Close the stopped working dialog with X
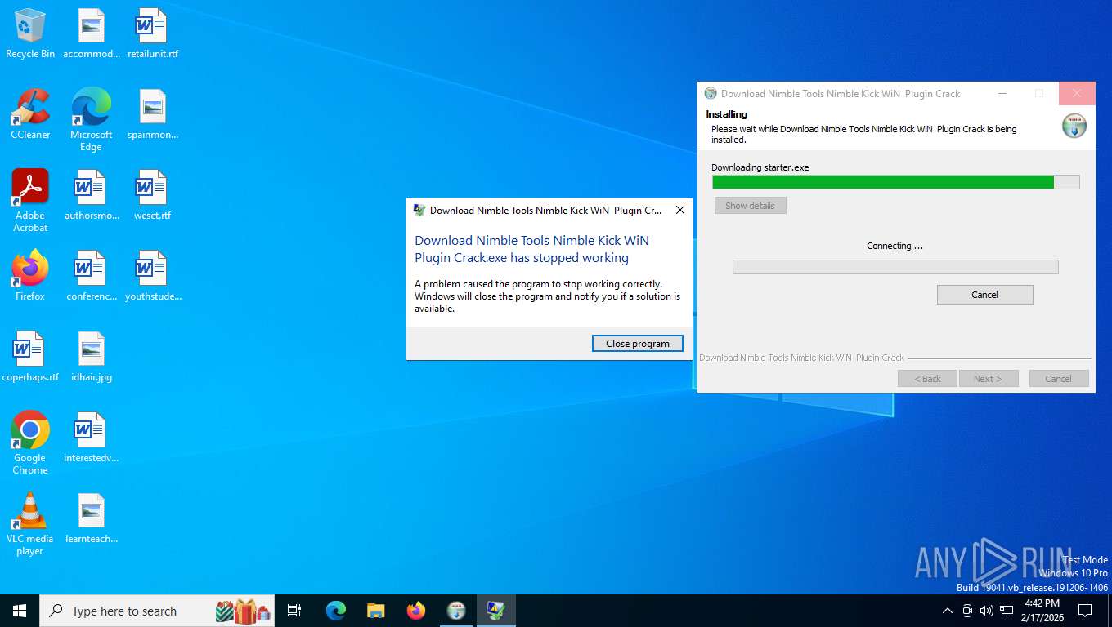1112x627 pixels. [679, 210]
